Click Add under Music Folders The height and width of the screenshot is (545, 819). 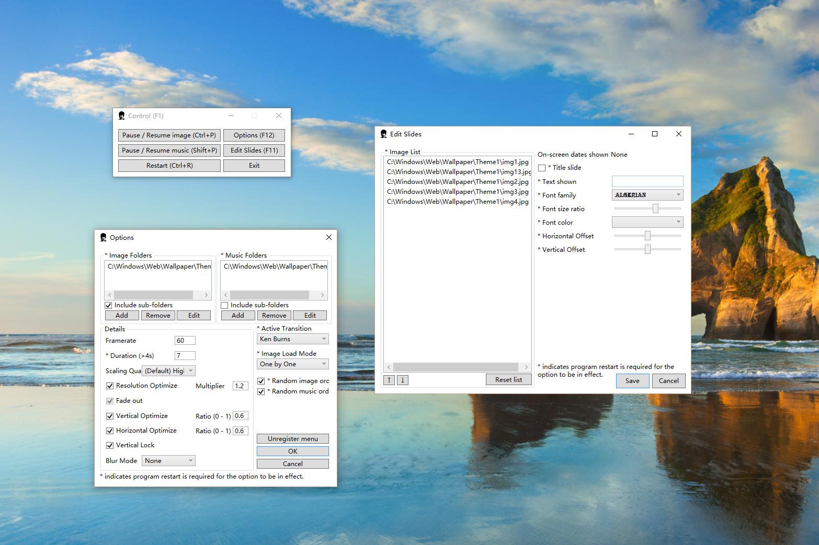[238, 315]
